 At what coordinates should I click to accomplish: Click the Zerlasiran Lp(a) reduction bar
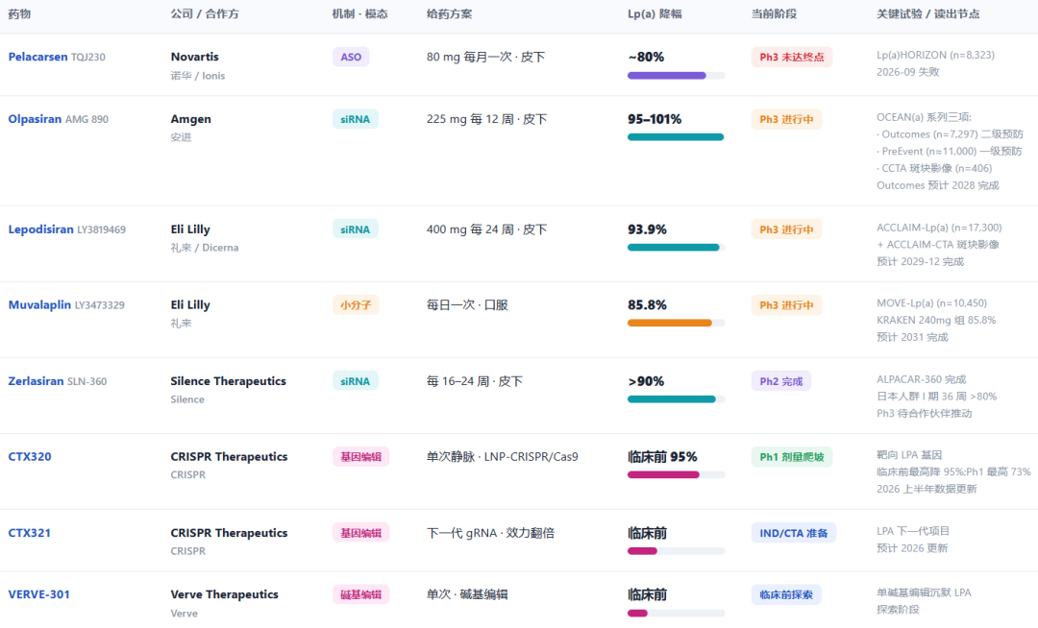[676, 399]
